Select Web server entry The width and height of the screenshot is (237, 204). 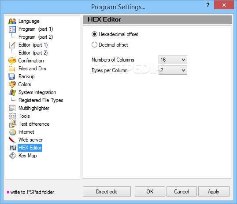tap(30, 140)
